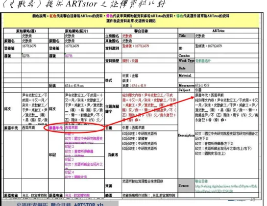Image resolution: width=267 pixels, height=206 pixels.
Task: Select the 貢獻者 label cell
Action: pos(113,155)
